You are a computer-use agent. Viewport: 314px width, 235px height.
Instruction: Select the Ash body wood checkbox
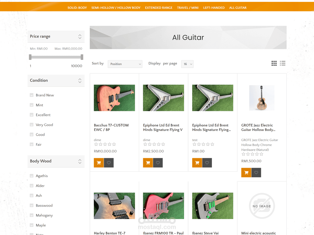(31, 196)
